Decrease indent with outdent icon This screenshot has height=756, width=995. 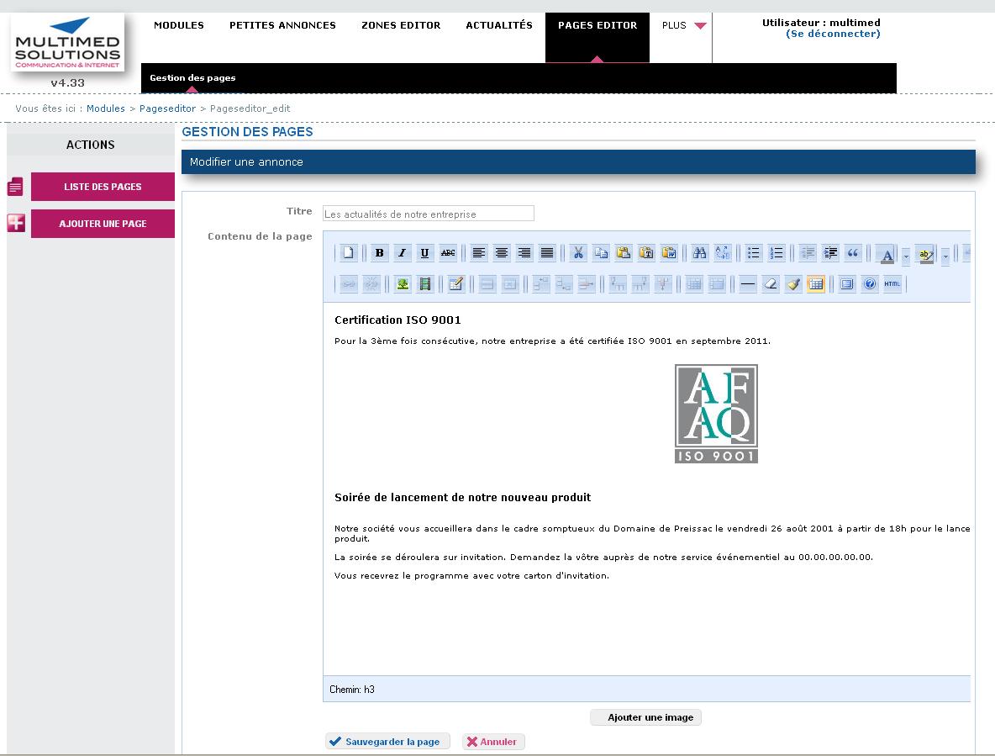[808, 252]
